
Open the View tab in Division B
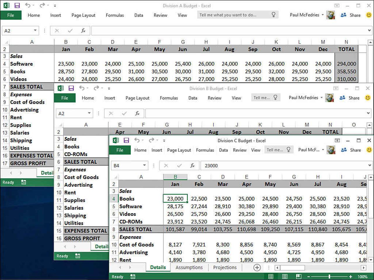236,98
